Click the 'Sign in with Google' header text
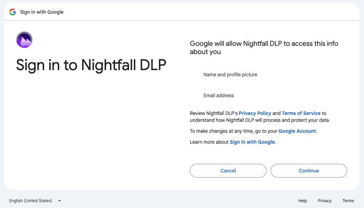 42,12
